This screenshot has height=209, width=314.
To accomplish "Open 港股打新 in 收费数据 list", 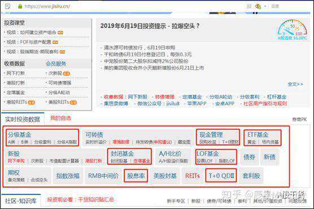I will coord(16,83).
